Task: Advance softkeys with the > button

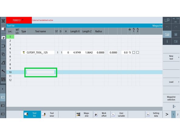Action: click(x=167, y=114)
